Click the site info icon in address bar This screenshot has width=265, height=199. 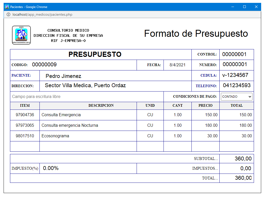coord(8,15)
